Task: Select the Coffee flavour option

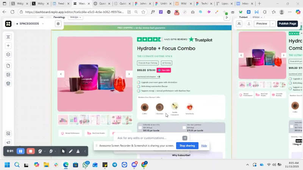Action: click(x=145, y=108)
